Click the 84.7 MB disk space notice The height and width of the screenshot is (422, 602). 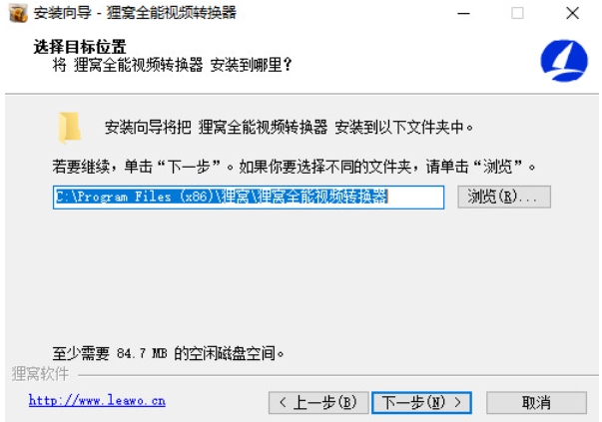pos(168,353)
